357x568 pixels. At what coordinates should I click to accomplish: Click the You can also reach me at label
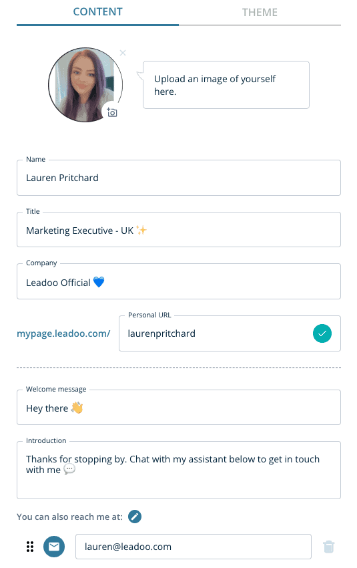point(70,517)
